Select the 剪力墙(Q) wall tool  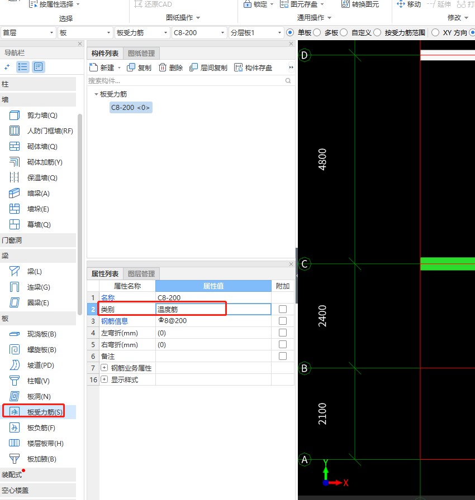(33, 116)
